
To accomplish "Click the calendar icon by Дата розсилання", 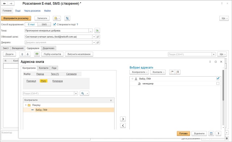I will (227, 138).
